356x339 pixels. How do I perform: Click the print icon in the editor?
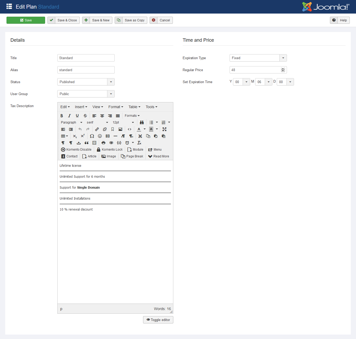coord(103,143)
